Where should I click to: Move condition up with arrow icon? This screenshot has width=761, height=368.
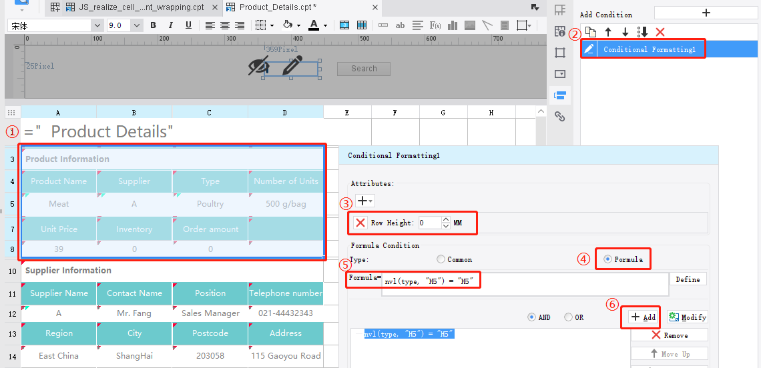click(x=607, y=32)
